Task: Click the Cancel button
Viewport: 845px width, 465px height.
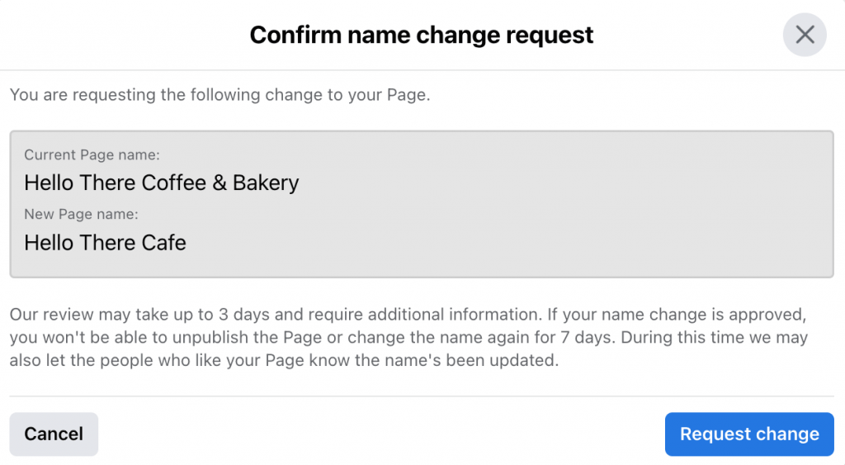Action: tap(54, 434)
